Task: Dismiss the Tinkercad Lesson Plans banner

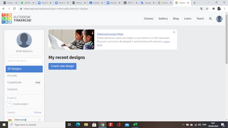Action: (x=174, y=32)
